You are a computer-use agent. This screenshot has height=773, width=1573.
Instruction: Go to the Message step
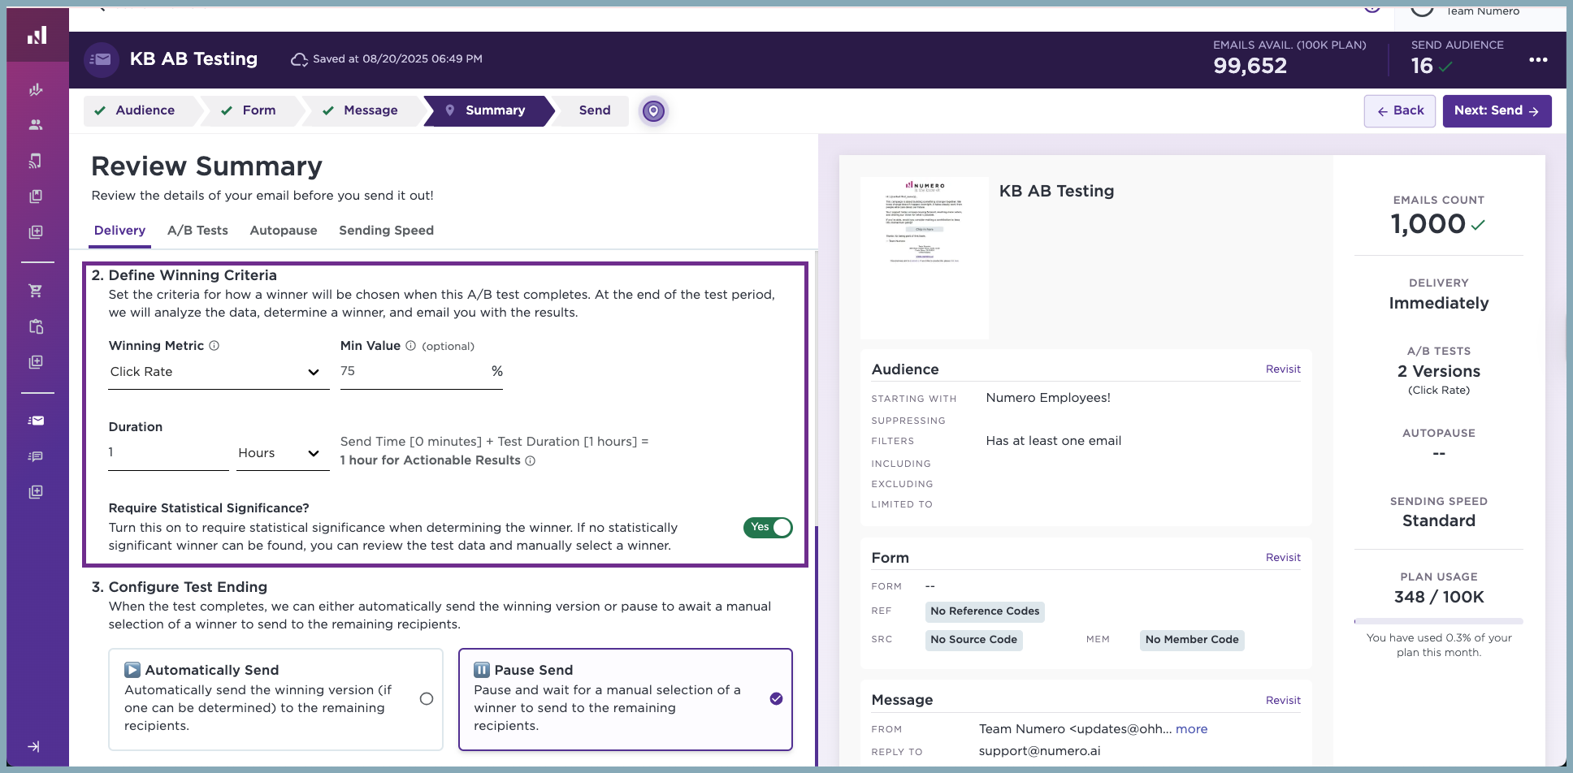(362, 110)
